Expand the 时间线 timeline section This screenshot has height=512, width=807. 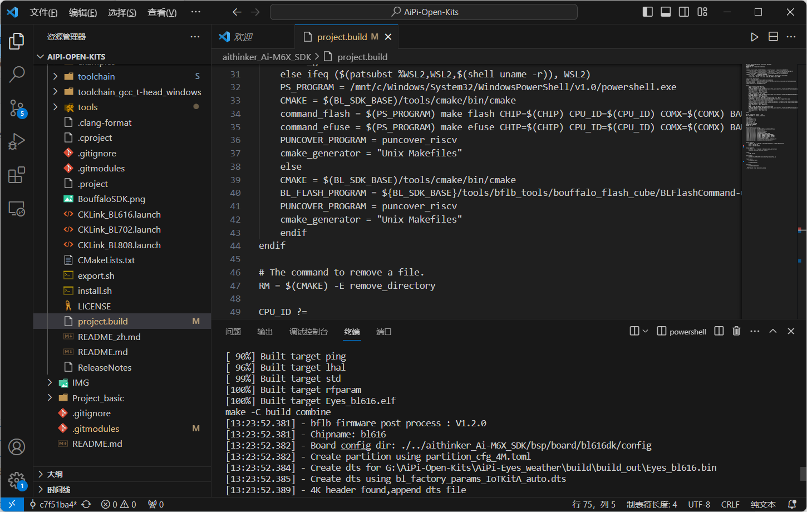pos(122,490)
